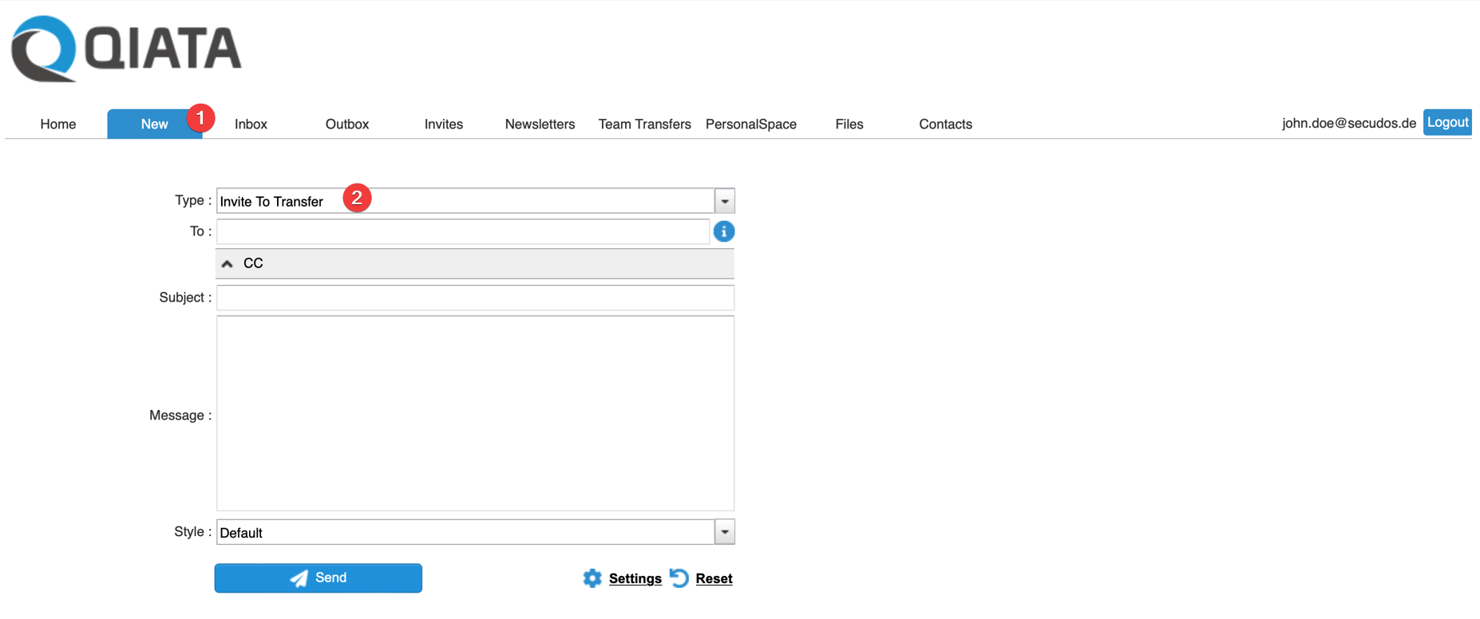Switch to the Outbox tab
1480x619 pixels.
(347, 124)
